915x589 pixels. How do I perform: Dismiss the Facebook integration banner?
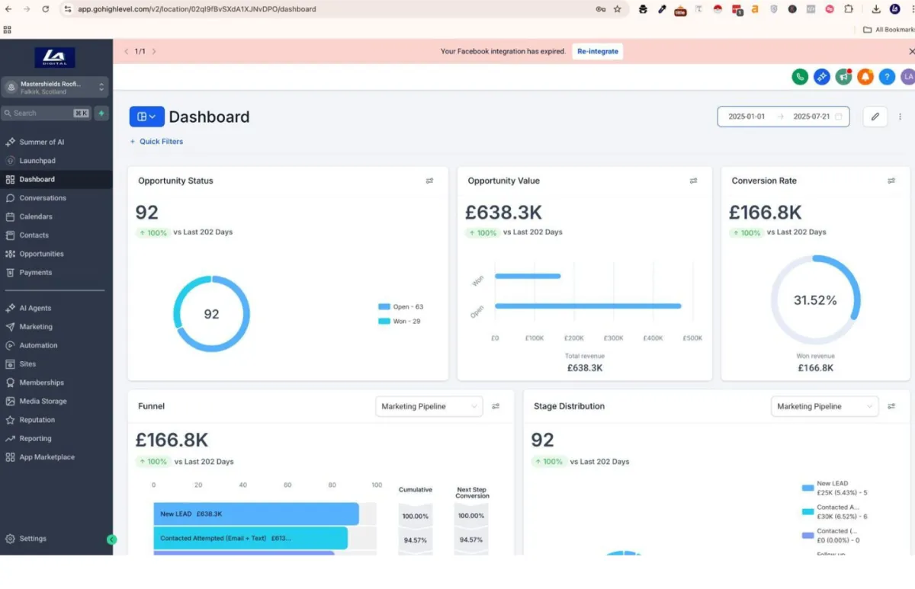coord(911,51)
